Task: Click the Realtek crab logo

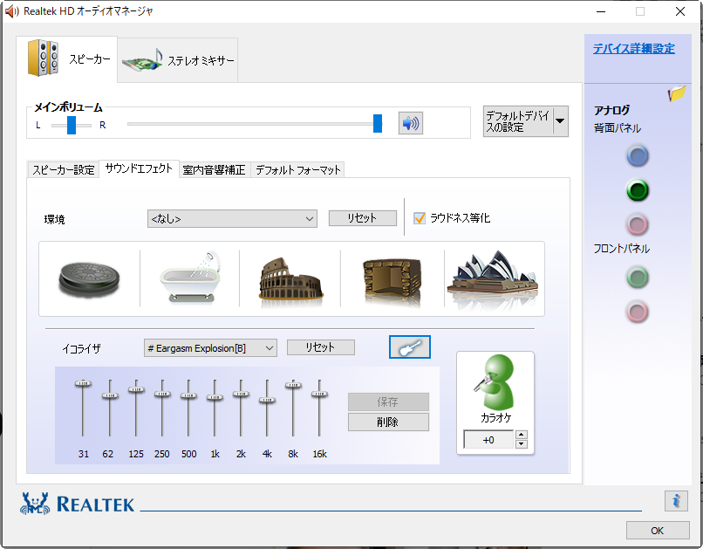Action: click(x=35, y=504)
